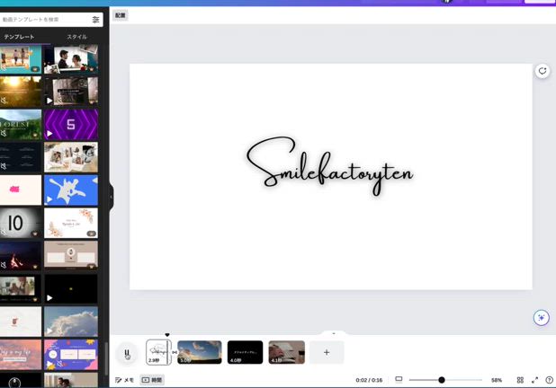
Task: Select the purple number 5 countdown template
Action: 71,125
